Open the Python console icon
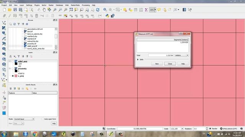This screenshot has height=137, width=245. point(107,16)
